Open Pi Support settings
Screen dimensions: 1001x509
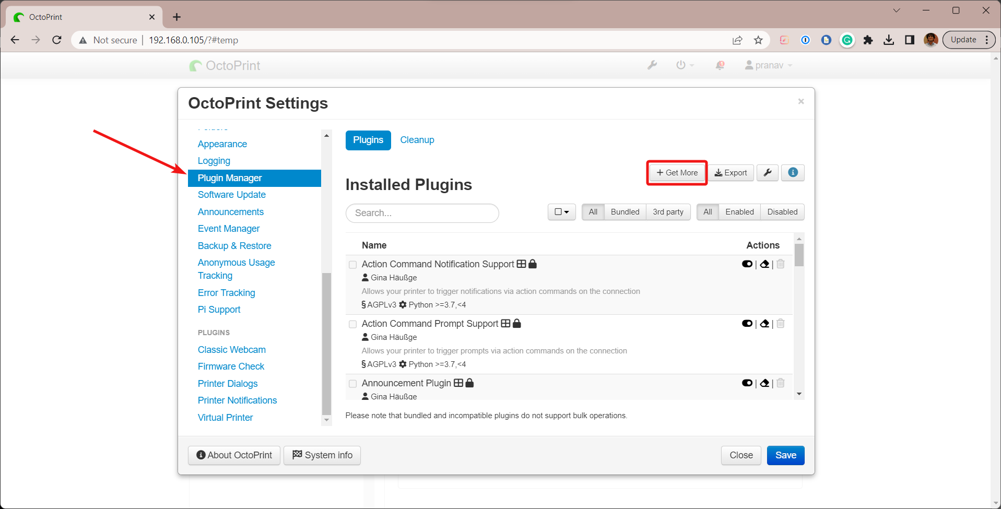tap(219, 310)
